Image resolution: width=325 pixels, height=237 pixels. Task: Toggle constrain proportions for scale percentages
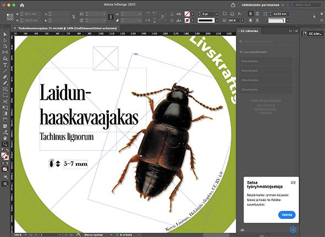coord(111,17)
